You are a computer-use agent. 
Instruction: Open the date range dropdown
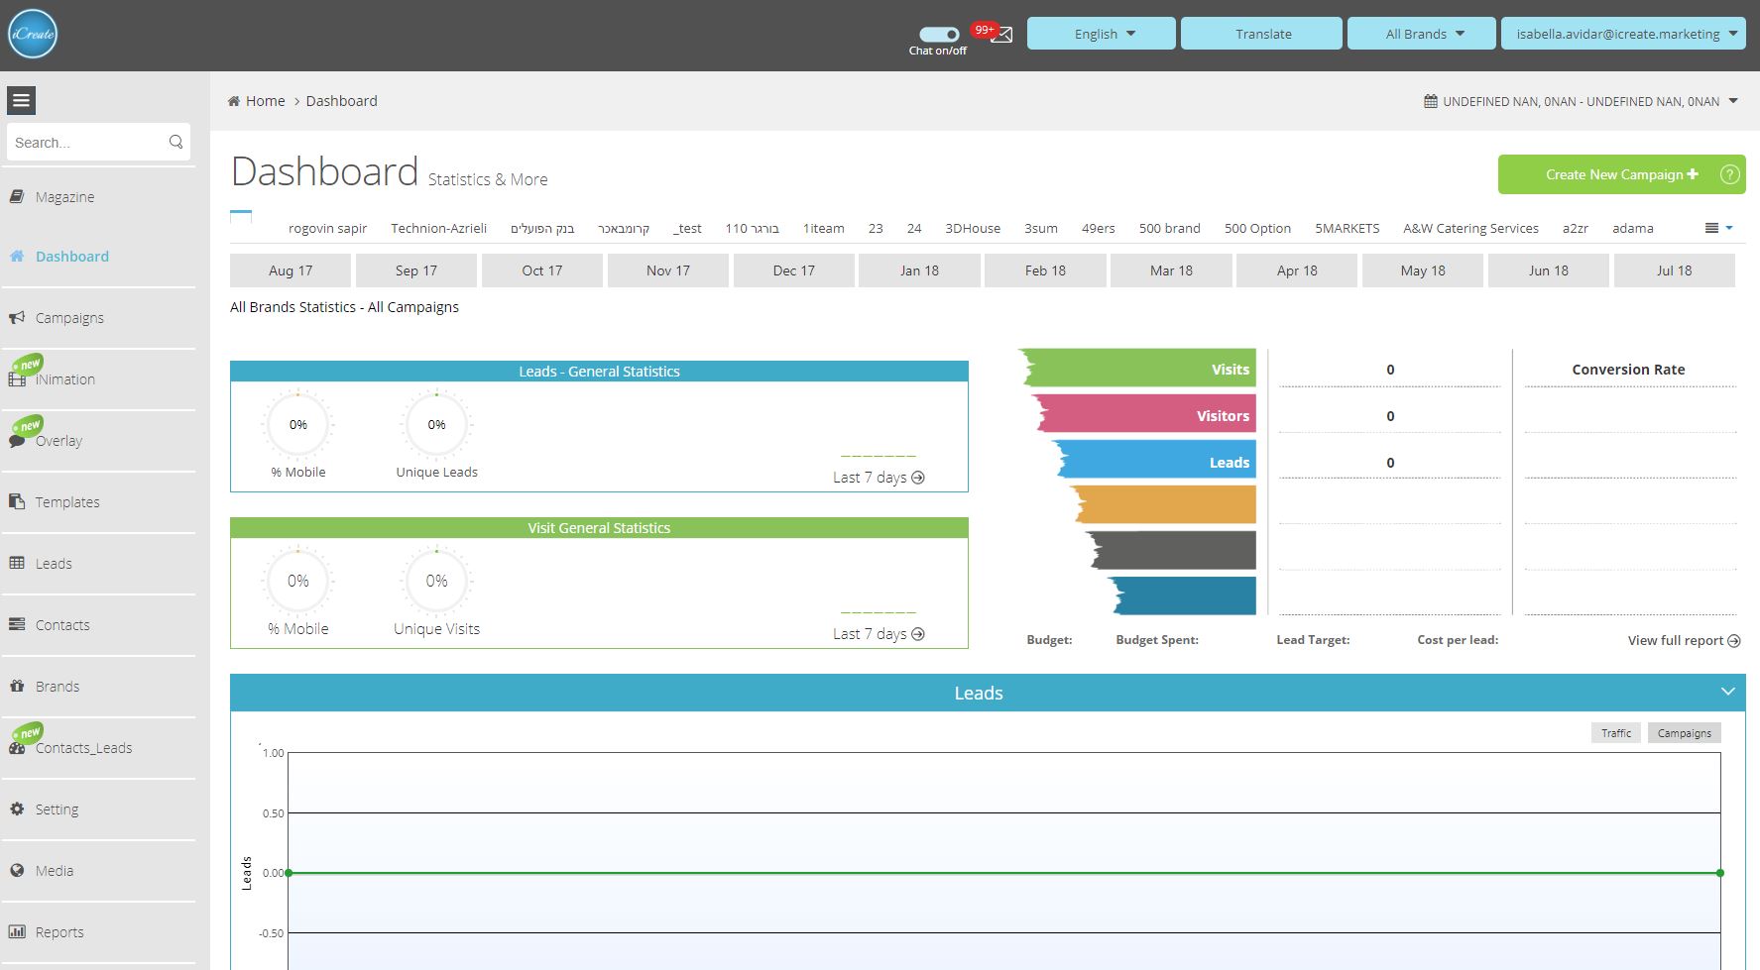point(1582,101)
